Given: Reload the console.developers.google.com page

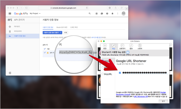Looking at the screenshot, I should (x=87, y=8).
